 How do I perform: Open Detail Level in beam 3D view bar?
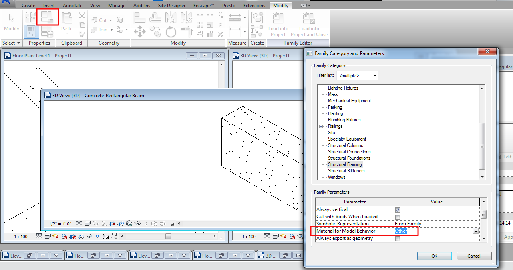(x=79, y=223)
